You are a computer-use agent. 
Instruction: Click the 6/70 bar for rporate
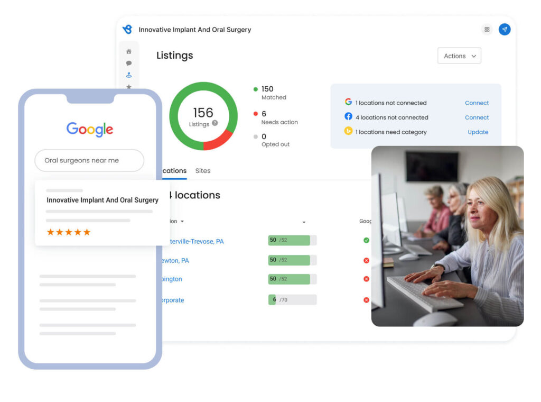[292, 300]
